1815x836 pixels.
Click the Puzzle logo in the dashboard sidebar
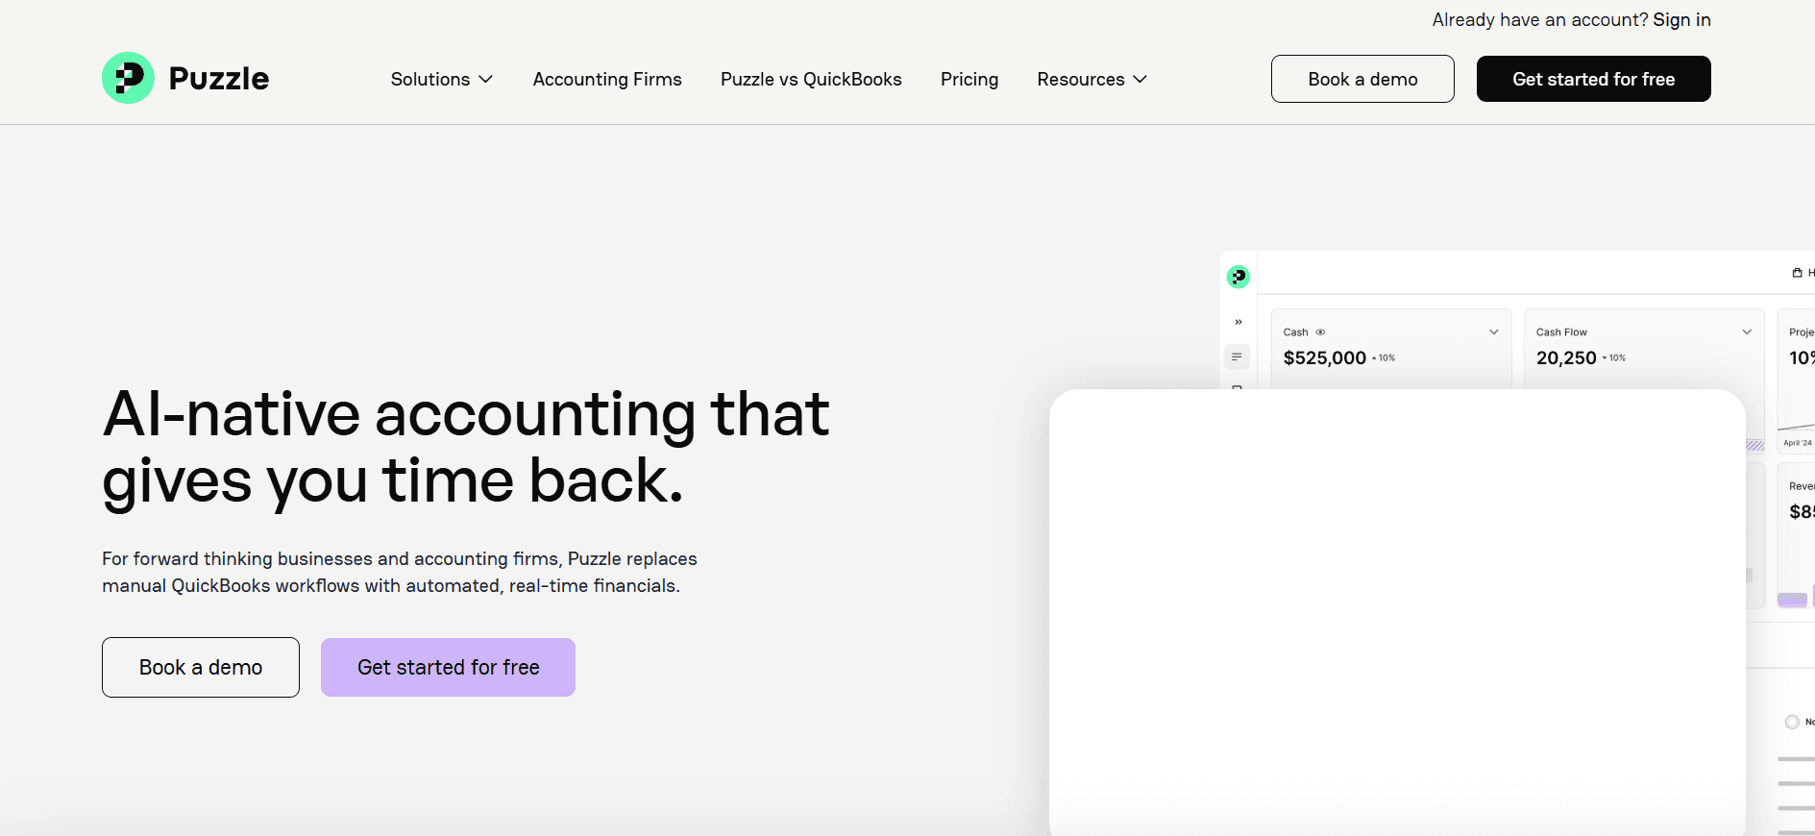[x=1239, y=277]
